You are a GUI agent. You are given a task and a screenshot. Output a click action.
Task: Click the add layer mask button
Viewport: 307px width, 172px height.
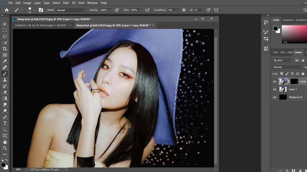pos(293,170)
